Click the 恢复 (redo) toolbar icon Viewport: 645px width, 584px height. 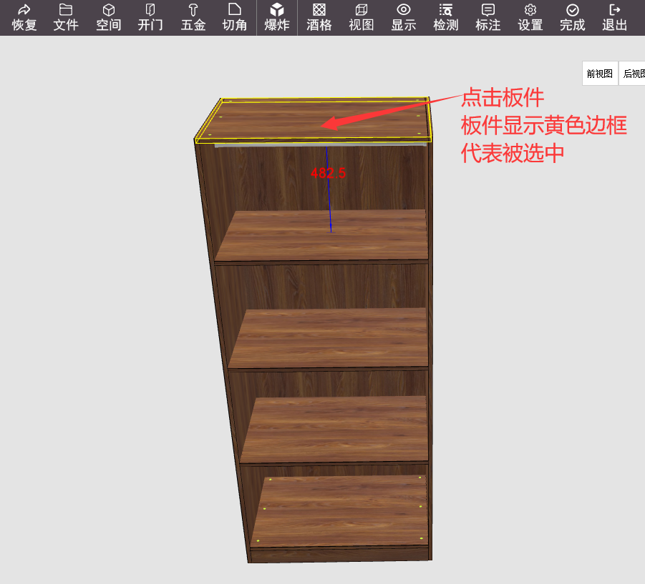[x=24, y=18]
